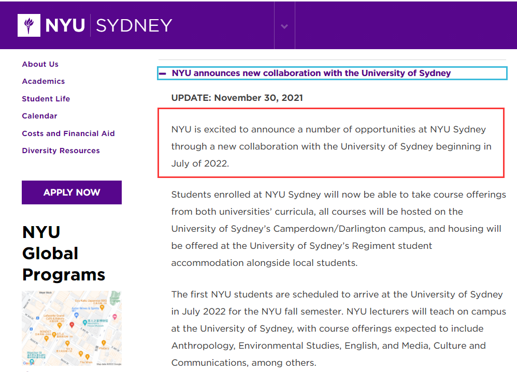The height and width of the screenshot is (372, 517).
Task: Click the red location pin on the map
Action: click(71, 324)
